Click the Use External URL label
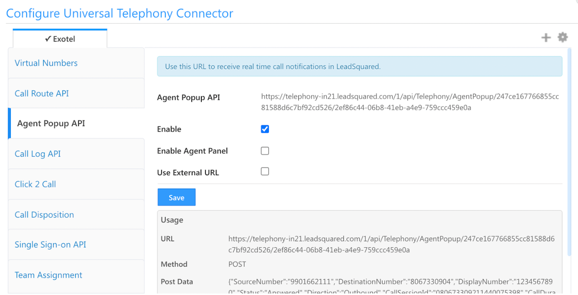578x295 pixels. pyautogui.click(x=188, y=172)
